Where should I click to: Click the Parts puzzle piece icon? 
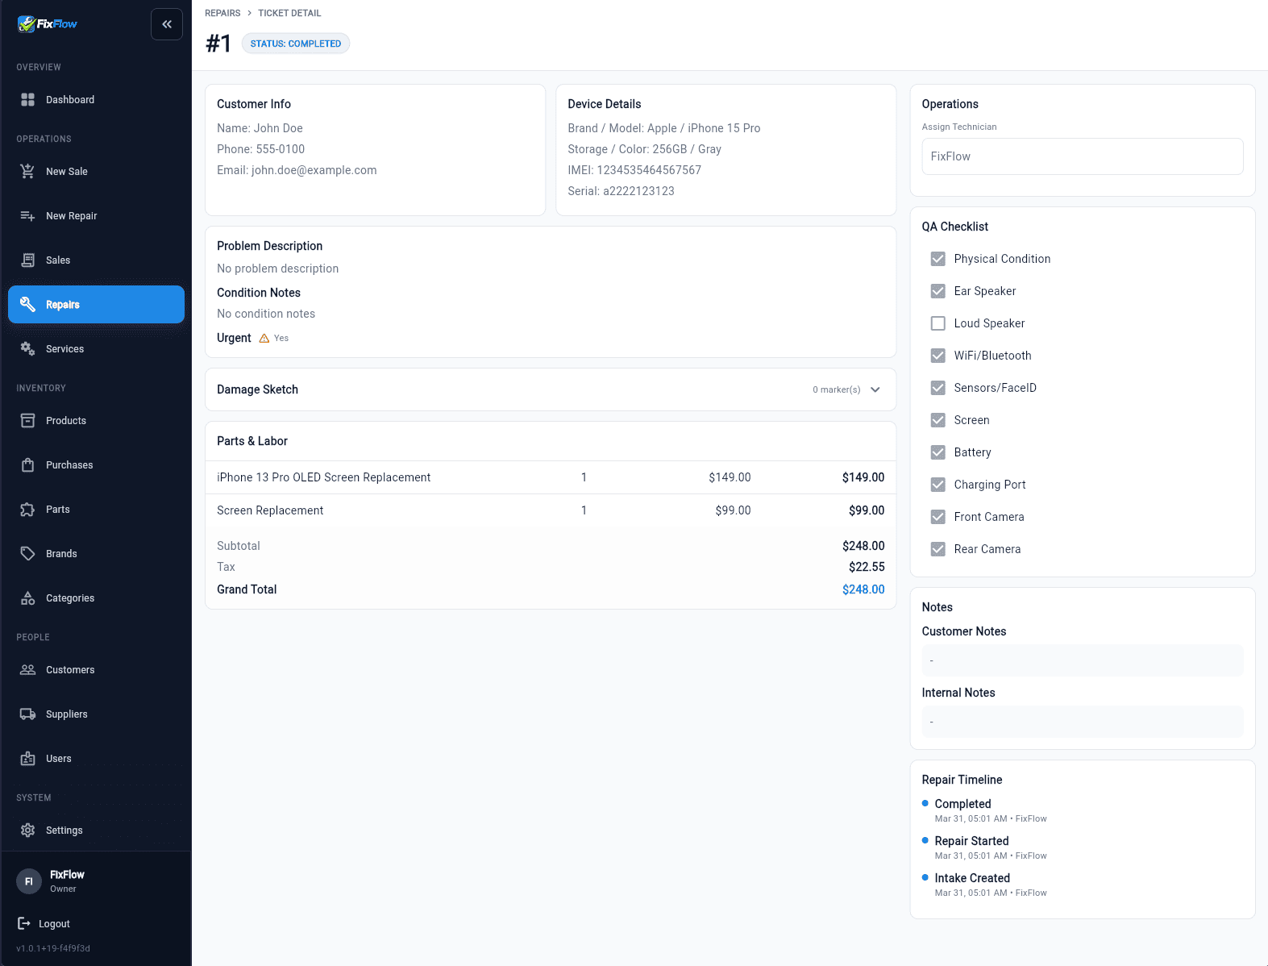tap(27, 509)
